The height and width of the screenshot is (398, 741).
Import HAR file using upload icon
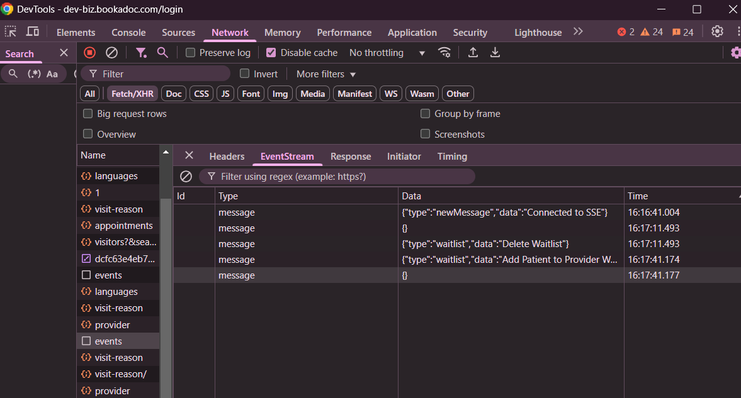tap(473, 53)
